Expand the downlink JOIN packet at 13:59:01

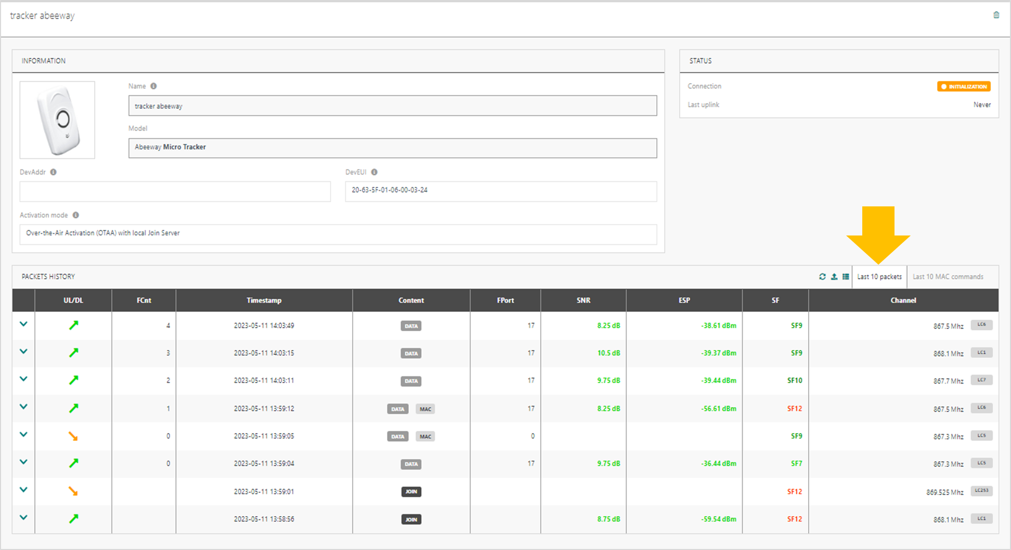(23, 490)
